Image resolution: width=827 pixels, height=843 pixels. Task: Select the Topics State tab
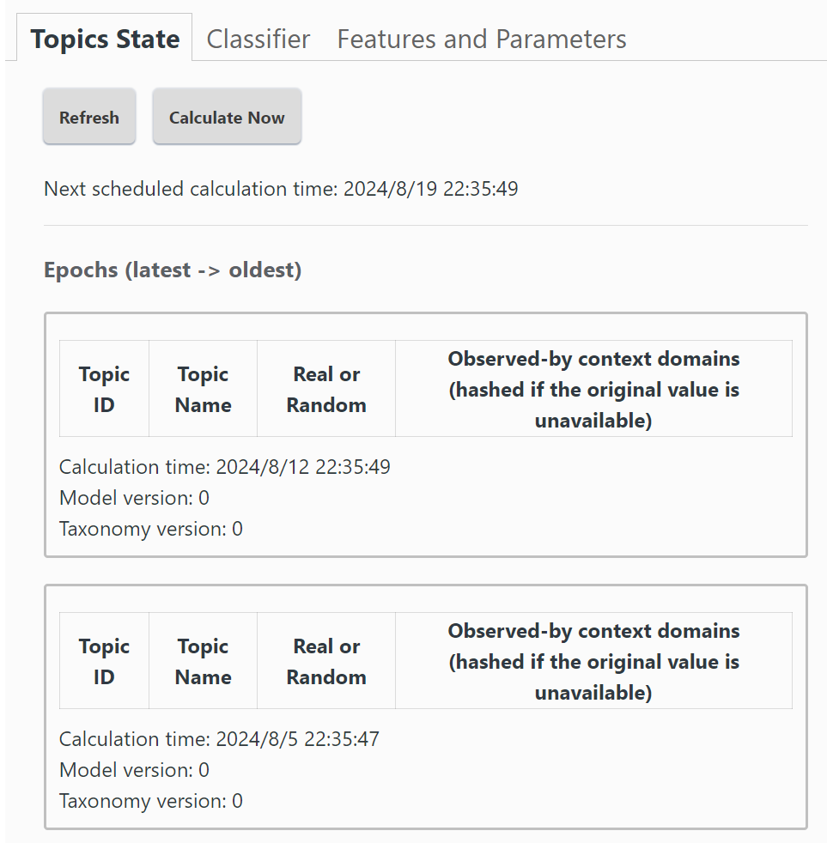point(105,39)
